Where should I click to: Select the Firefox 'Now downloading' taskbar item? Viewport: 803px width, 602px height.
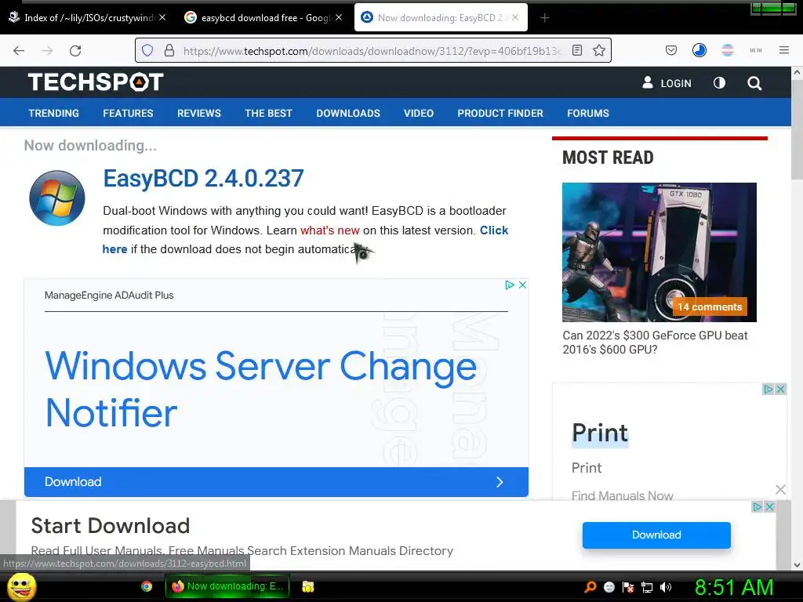click(227, 586)
